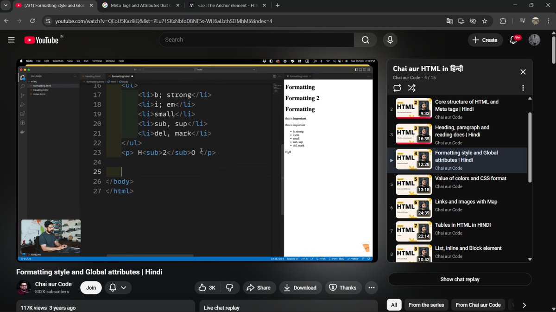Viewport: 556px width, 312px height.
Task: Turn on playlist shuffle
Action: [x=411, y=88]
